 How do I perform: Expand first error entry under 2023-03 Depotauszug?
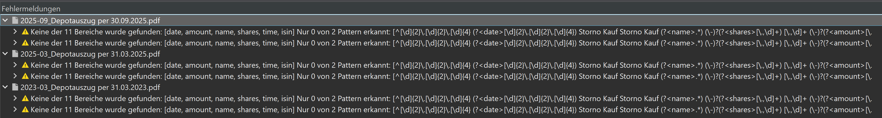[15, 99]
